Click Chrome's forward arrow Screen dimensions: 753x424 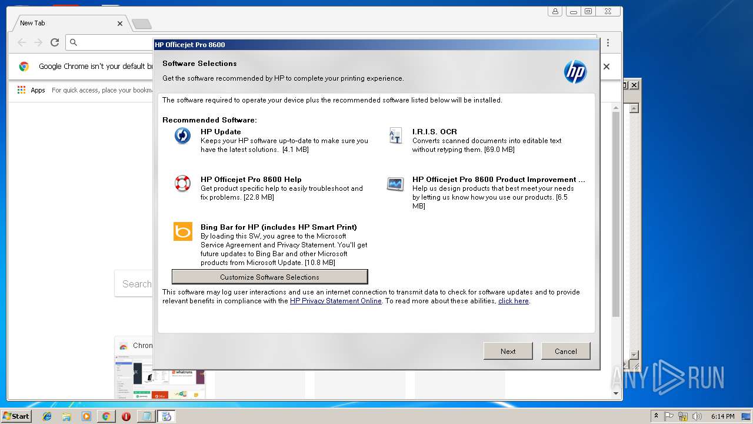[38, 42]
